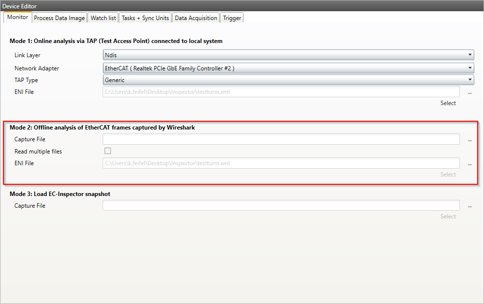The image size is (484, 304).
Task: Open the Data Acquisition tab
Action: click(196, 18)
